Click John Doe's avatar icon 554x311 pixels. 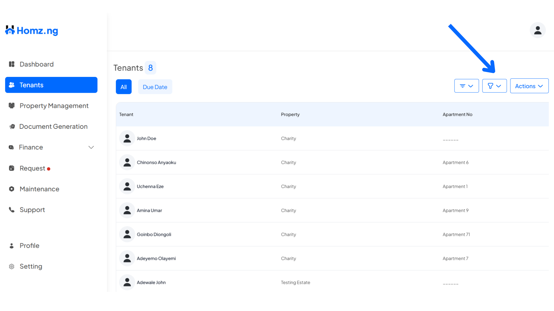click(127, 138)
